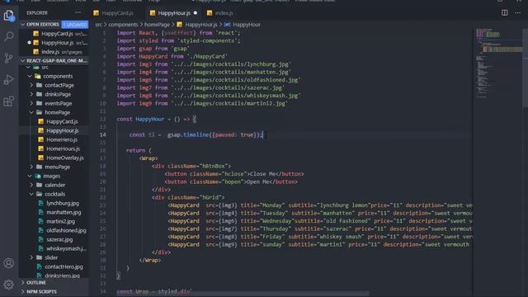
Task: Click 'Open Me' button text in code
Action: coord(258,181)
